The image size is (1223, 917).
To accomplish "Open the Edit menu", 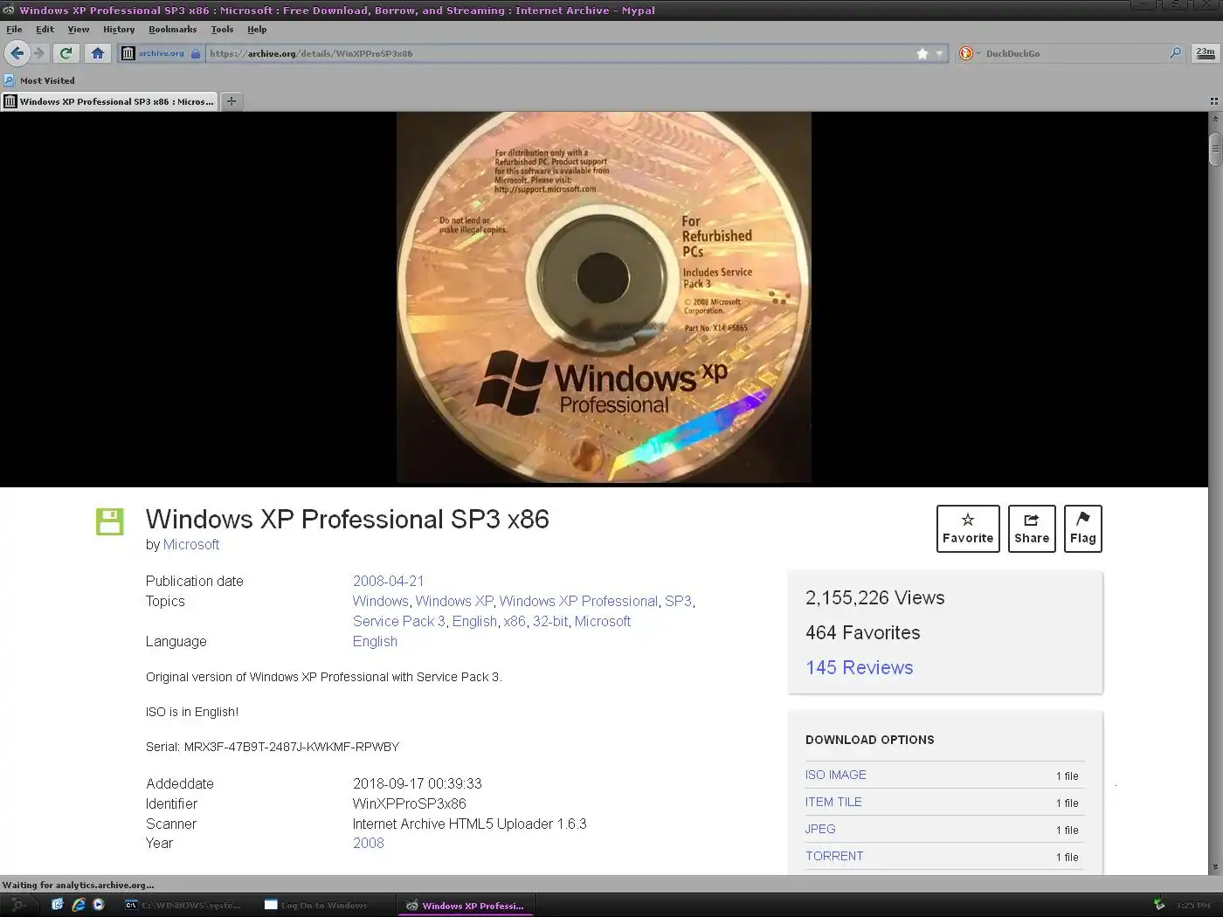I will [x=45, y=29].
